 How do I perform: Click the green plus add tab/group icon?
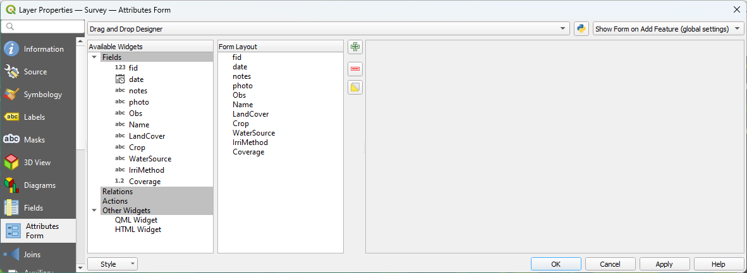point(355,47)
